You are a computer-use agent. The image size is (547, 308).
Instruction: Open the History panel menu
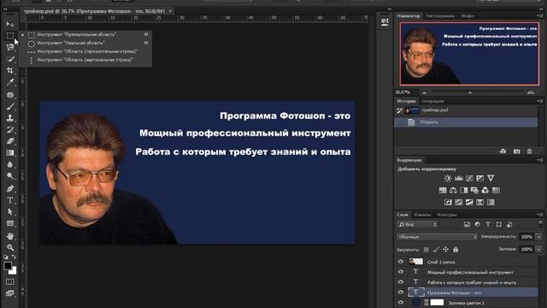pos(540,101)
